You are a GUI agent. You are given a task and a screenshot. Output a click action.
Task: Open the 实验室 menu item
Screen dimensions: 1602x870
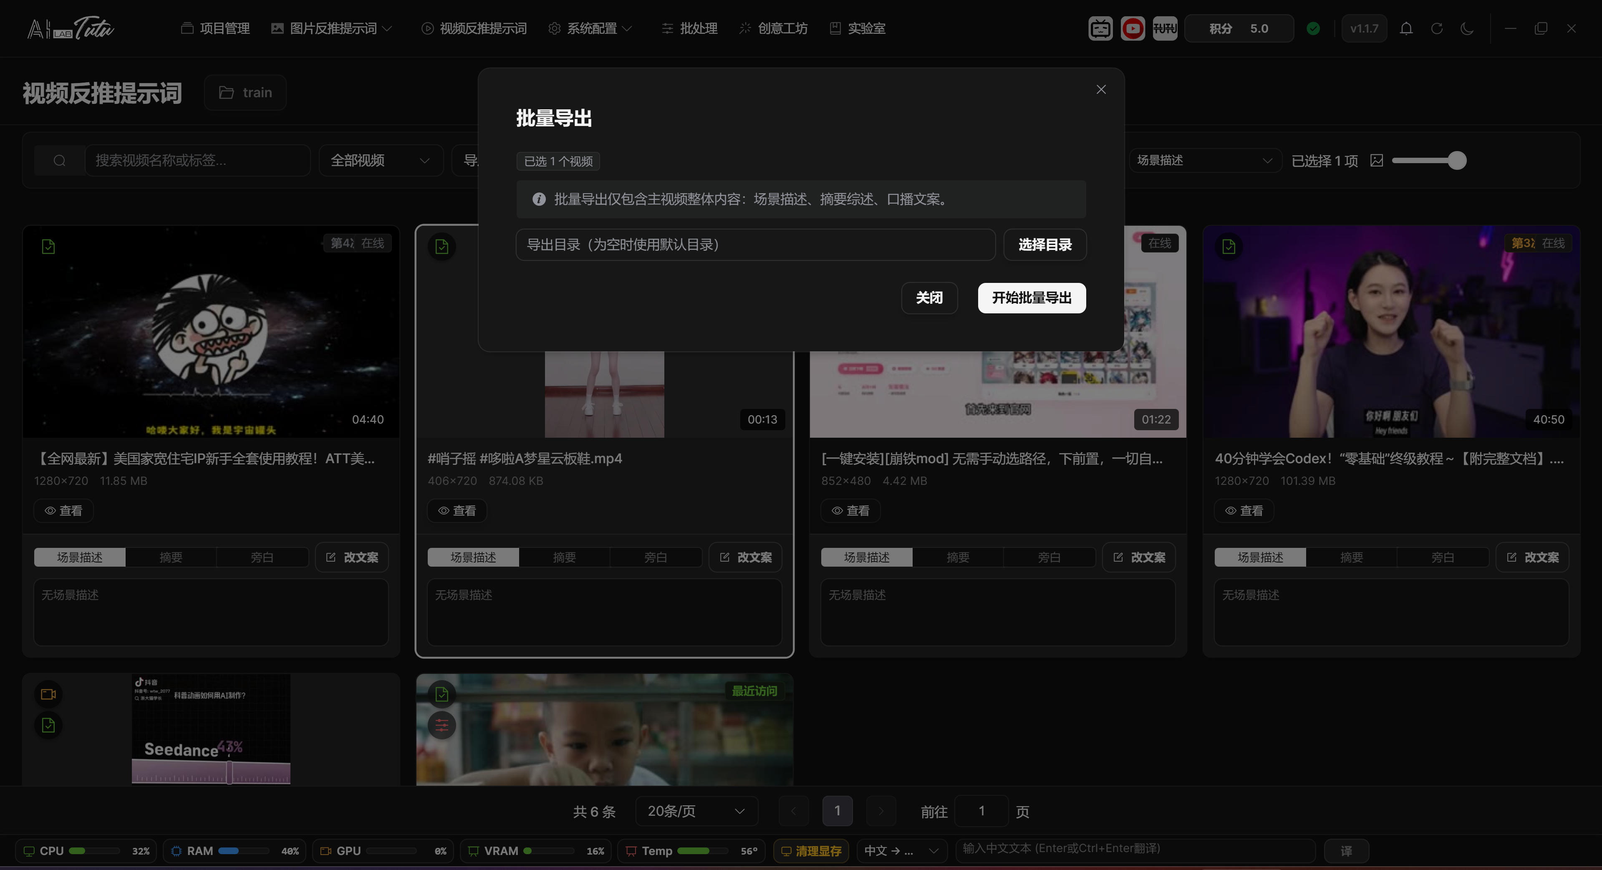click(x=857, y=28)
